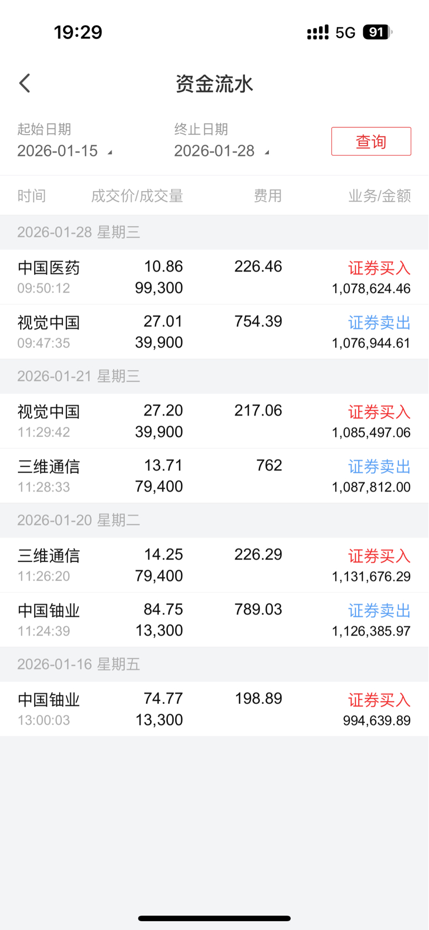This screenshot has height=930, width=429.
Task: Tap the 证券买入 label for 中国医药
Action: 379,268
